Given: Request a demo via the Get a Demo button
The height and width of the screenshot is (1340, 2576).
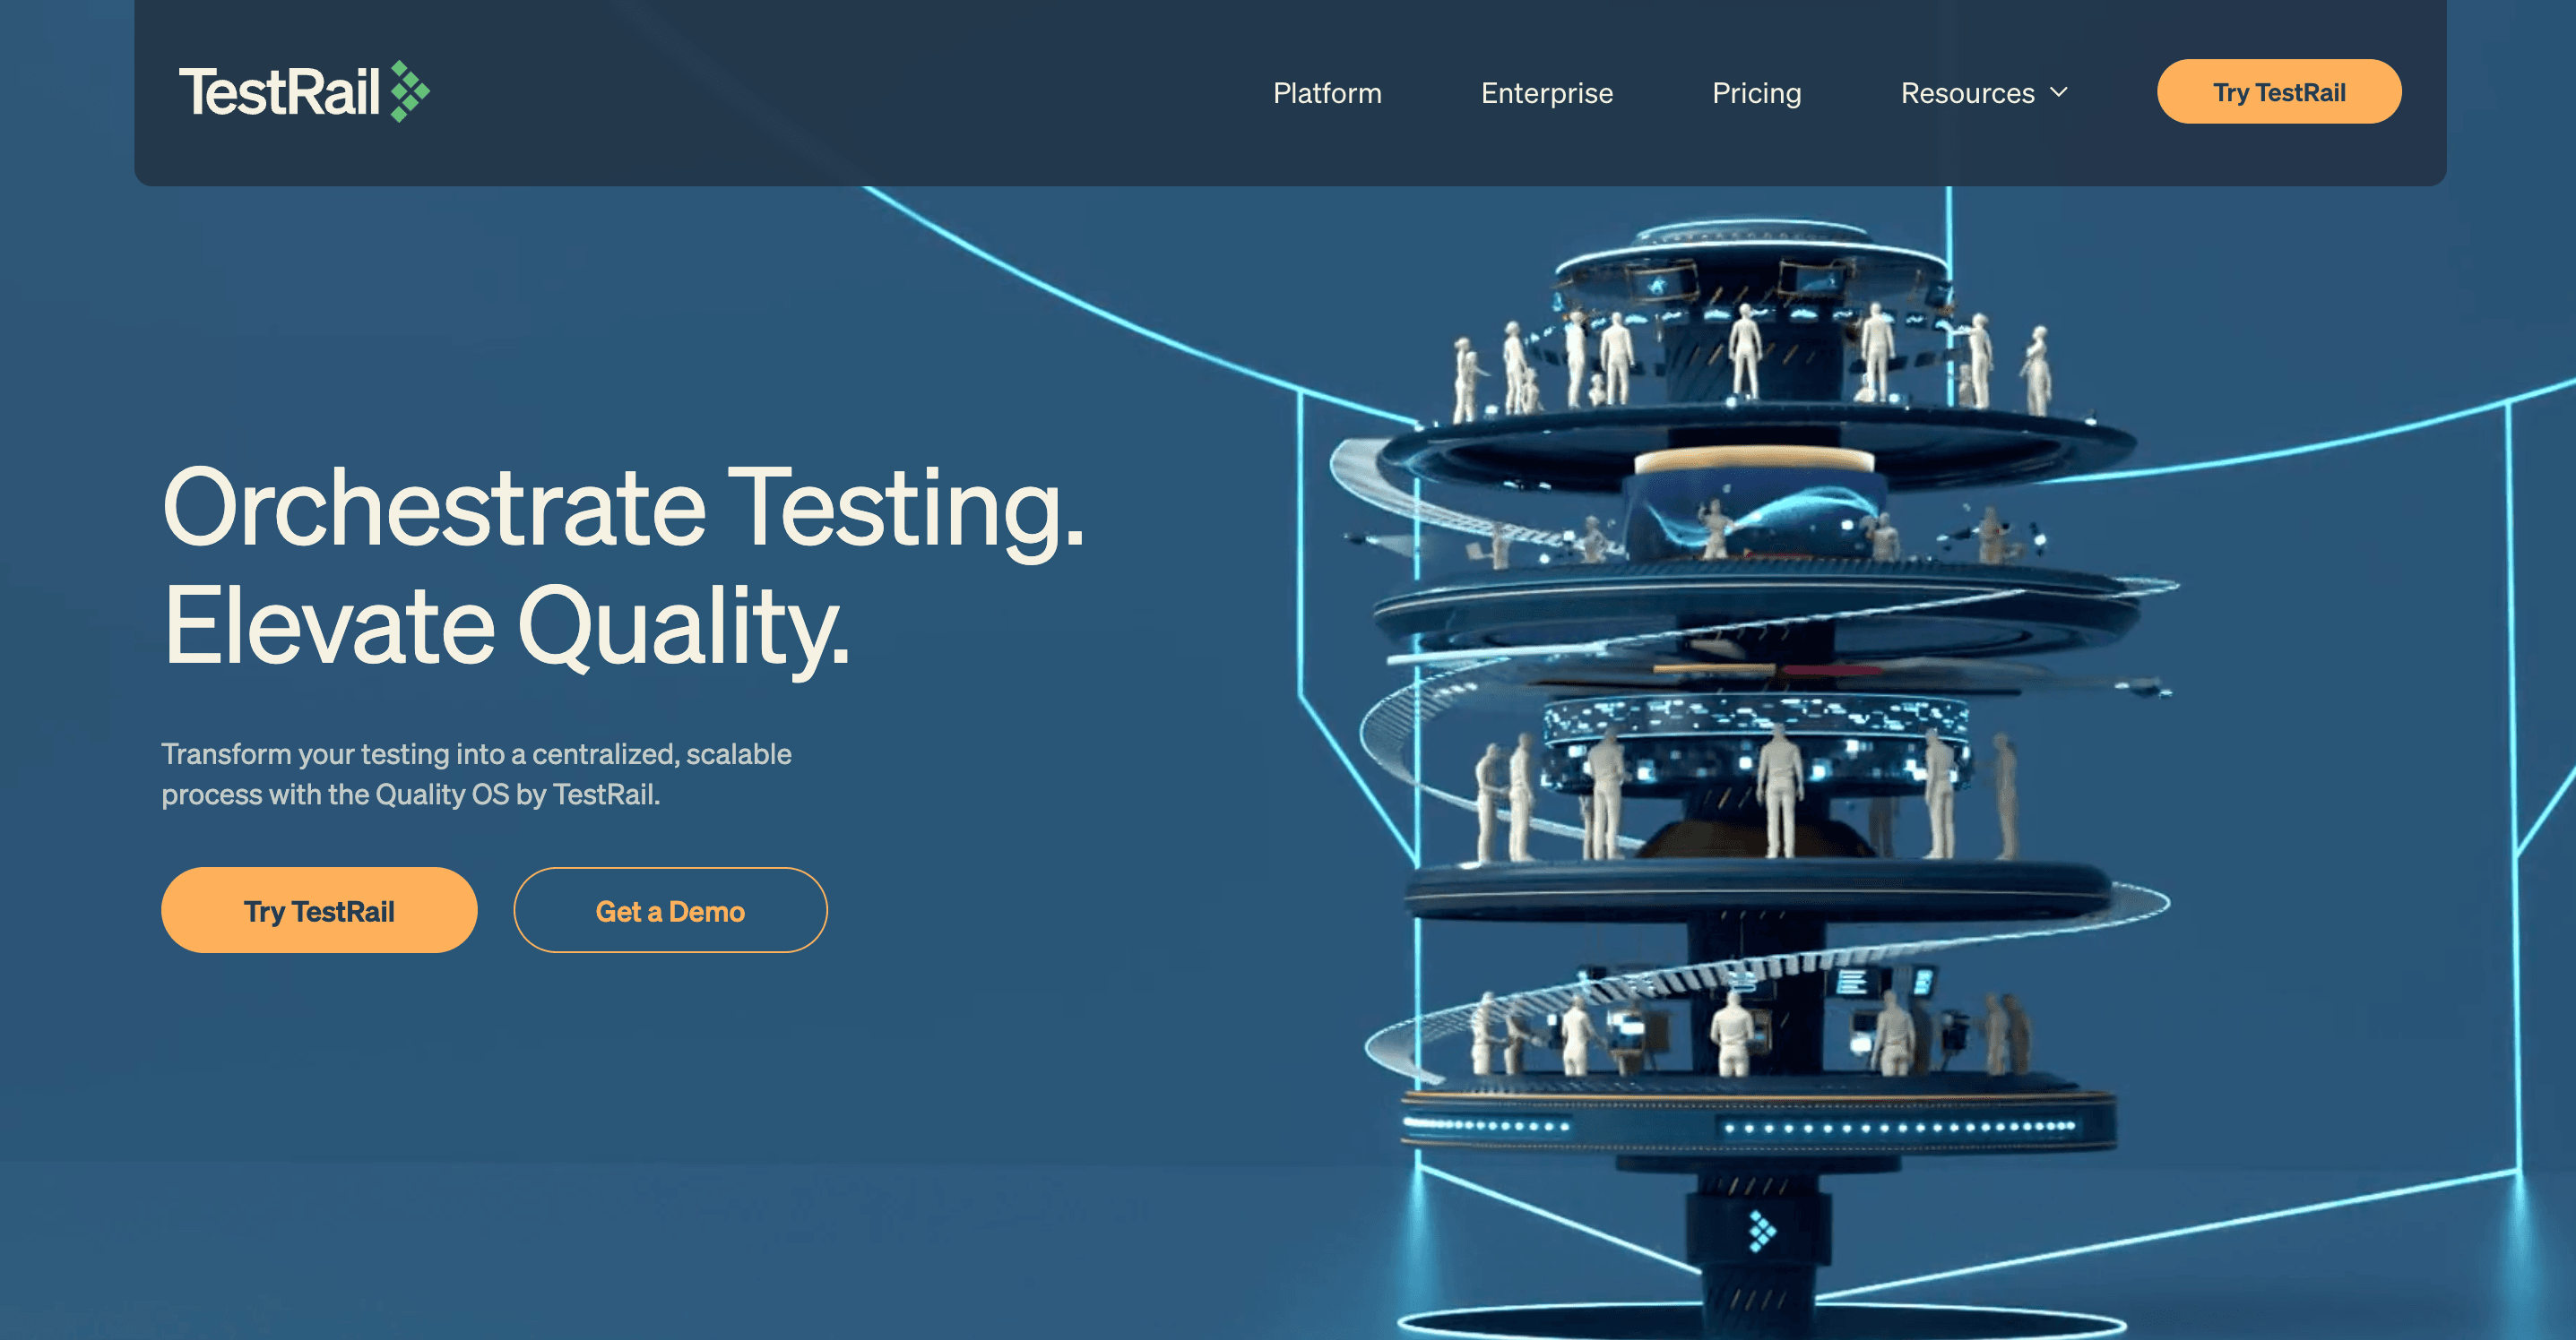Looking at the screenshot, I should (670, 910).
